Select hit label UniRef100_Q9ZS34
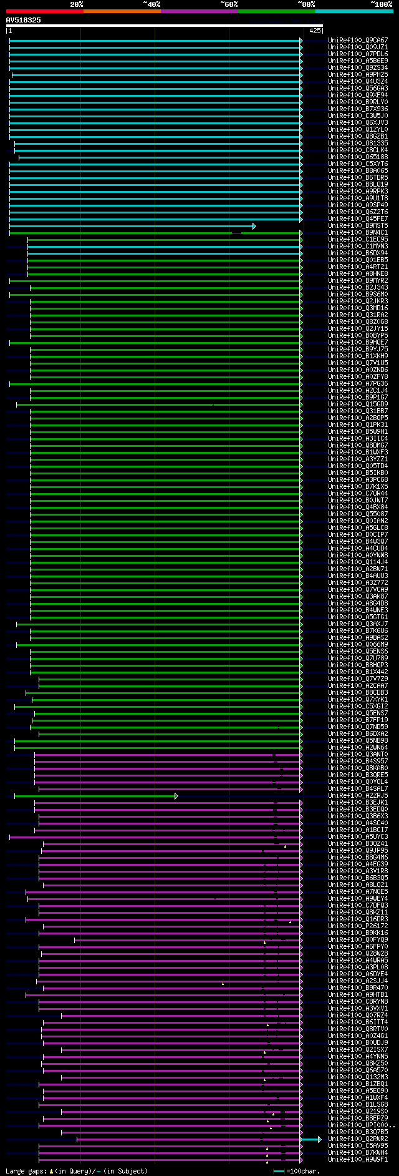Screen dimensions: 399x1176 pos(358,68)
